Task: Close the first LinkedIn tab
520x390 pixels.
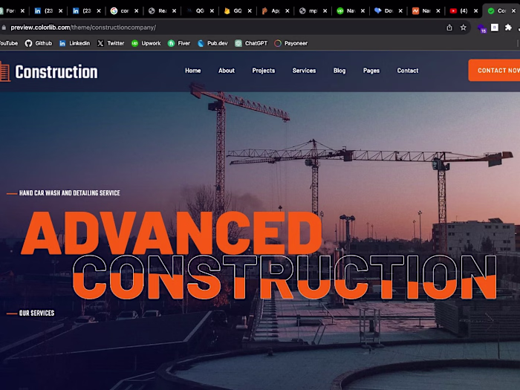Action: point(61,11)
